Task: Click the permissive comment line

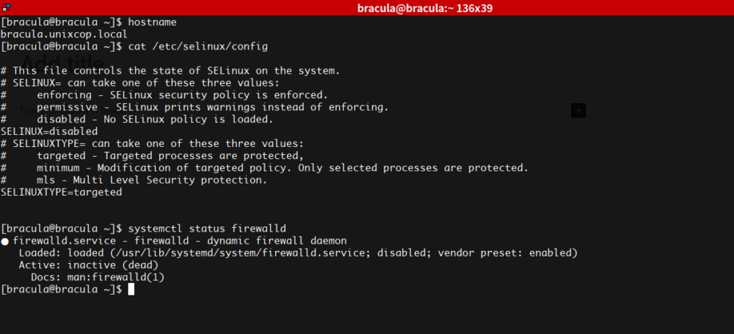Action: pos(195,107)
